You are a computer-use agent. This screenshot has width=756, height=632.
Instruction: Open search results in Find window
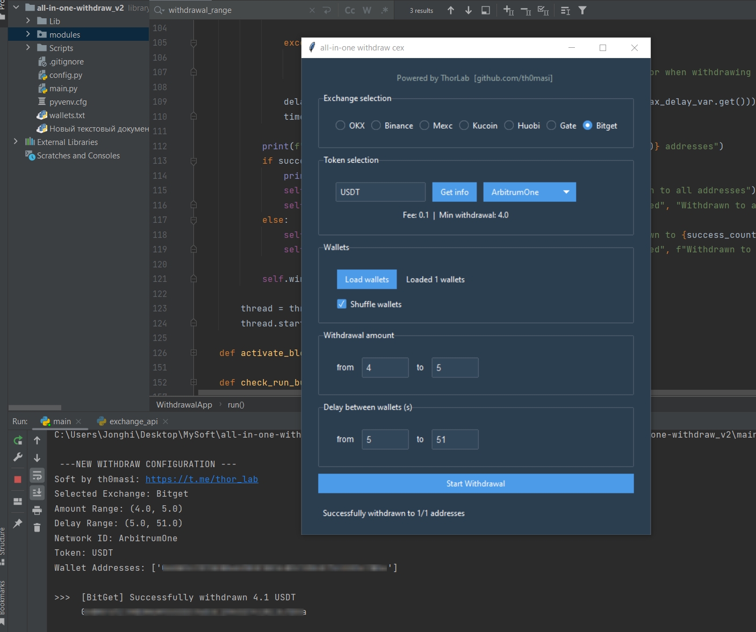(x=486, y=10)
